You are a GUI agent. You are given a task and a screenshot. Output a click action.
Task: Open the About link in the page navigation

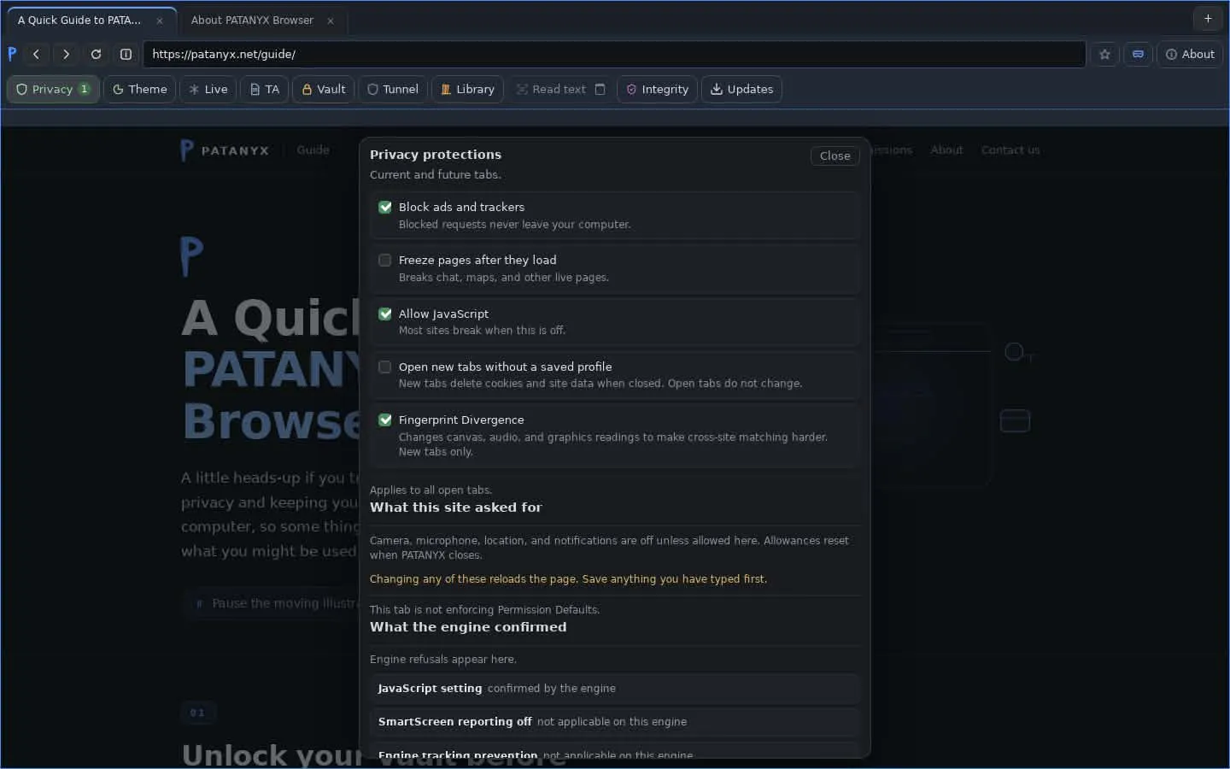tap(946, 150)
